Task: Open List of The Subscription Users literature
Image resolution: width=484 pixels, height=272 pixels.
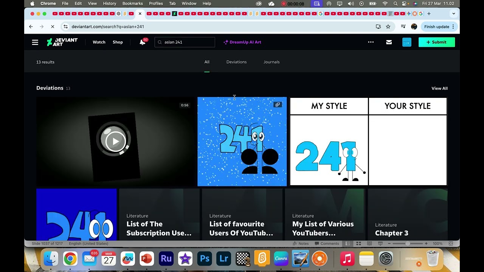Action: (159, 215)
